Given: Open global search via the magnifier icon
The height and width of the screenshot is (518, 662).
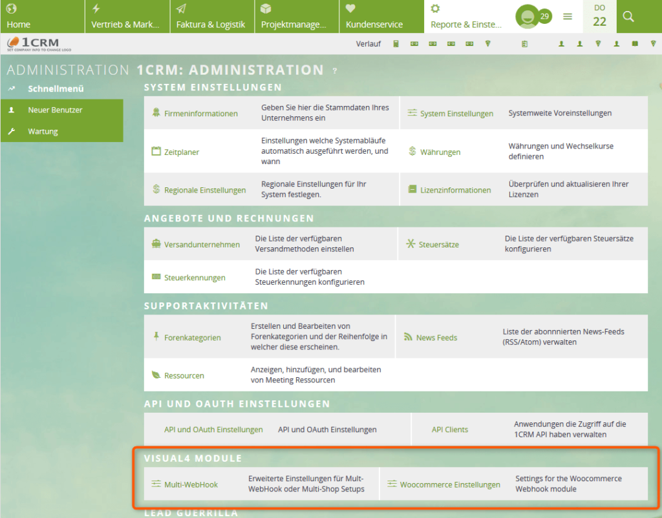Looking at the screenshot, I should (628, 16).
